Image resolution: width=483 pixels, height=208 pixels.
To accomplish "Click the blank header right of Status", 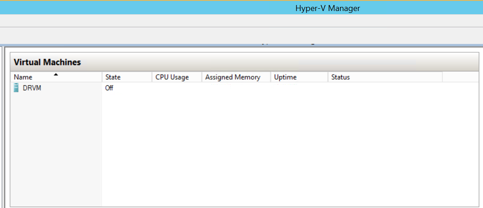I will (461, 77).
